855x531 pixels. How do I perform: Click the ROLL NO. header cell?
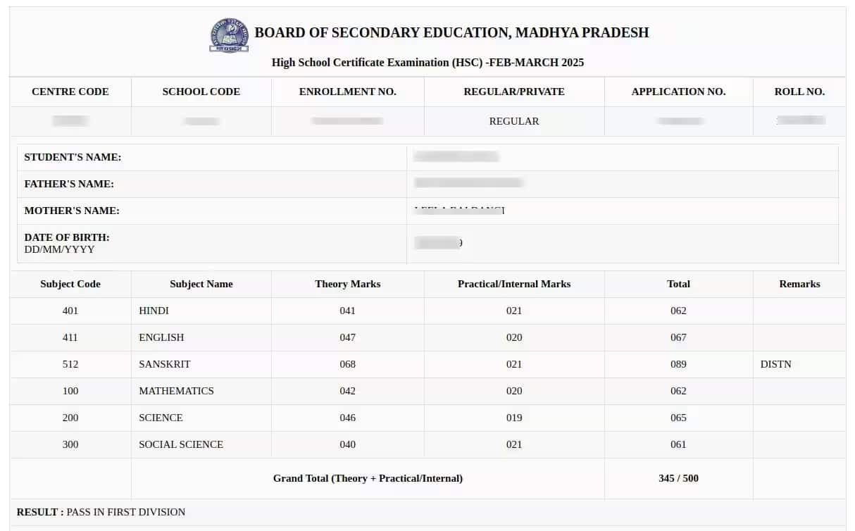(799, 92)
